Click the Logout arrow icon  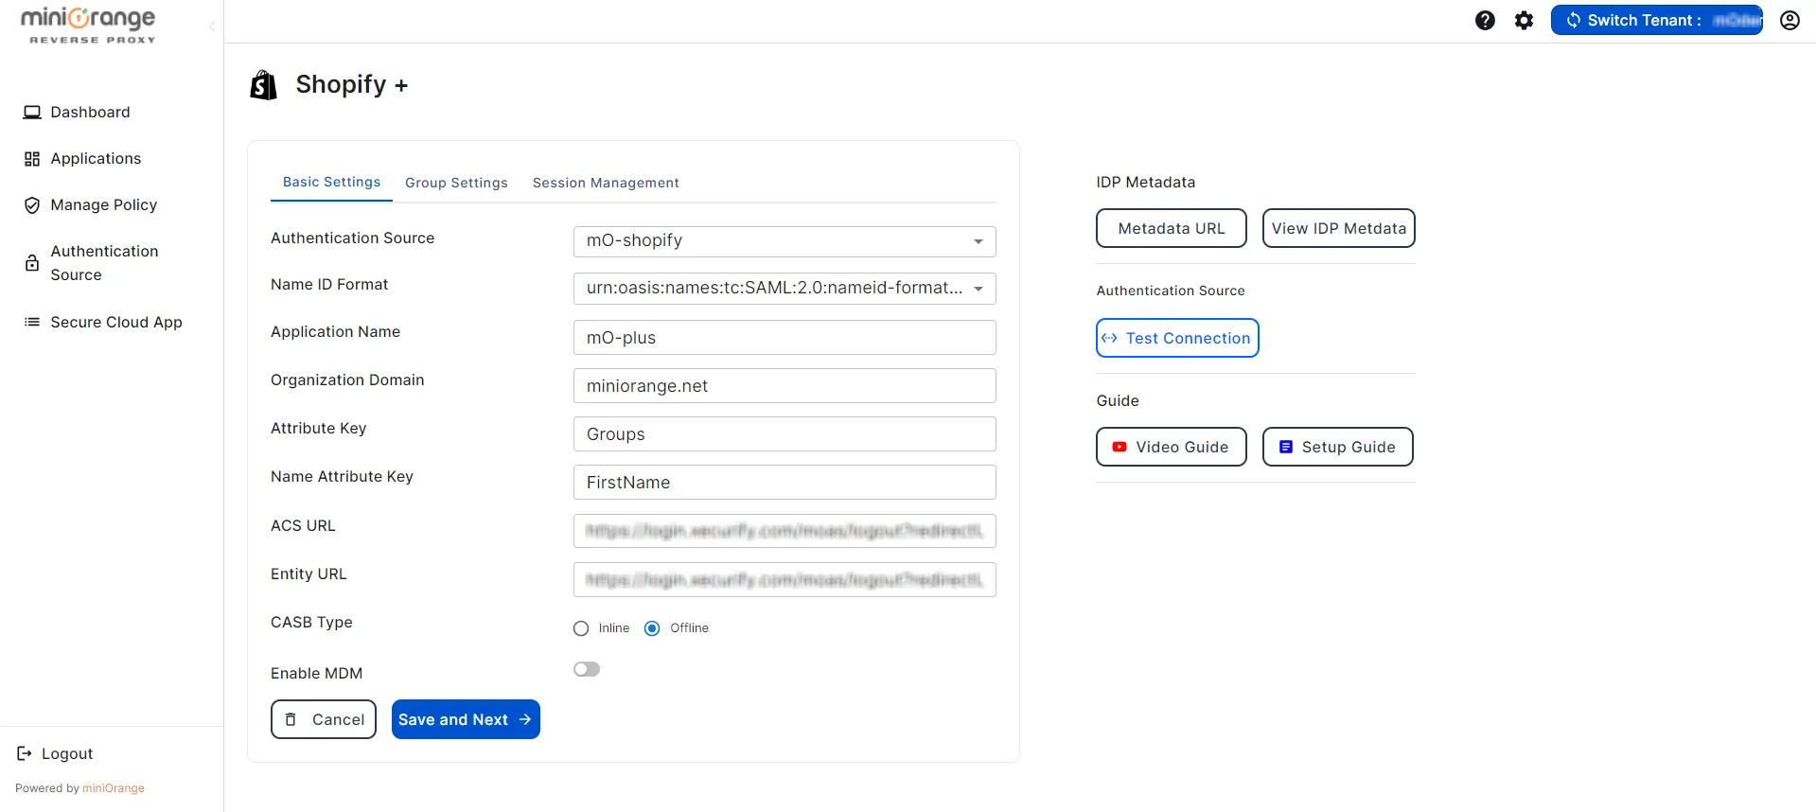25,753
